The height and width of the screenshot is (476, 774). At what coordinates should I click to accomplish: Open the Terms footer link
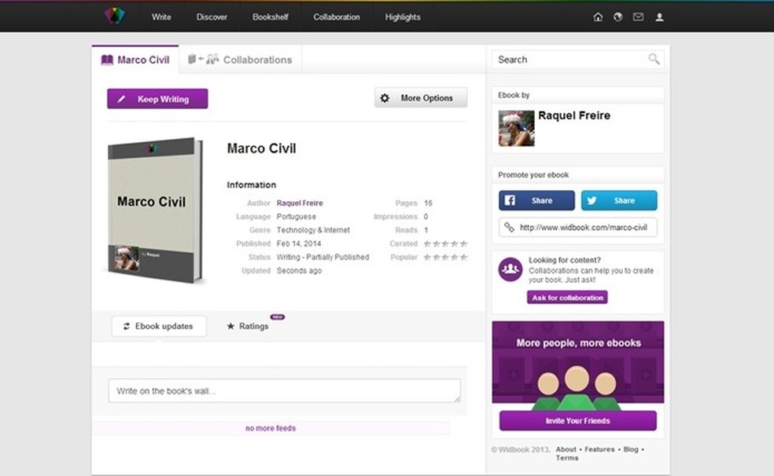click(566, 458)
